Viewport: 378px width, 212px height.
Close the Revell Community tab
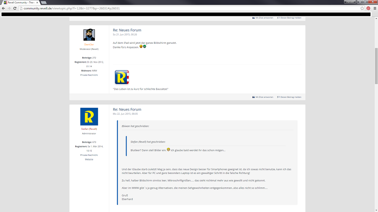[x=37, y=2]
